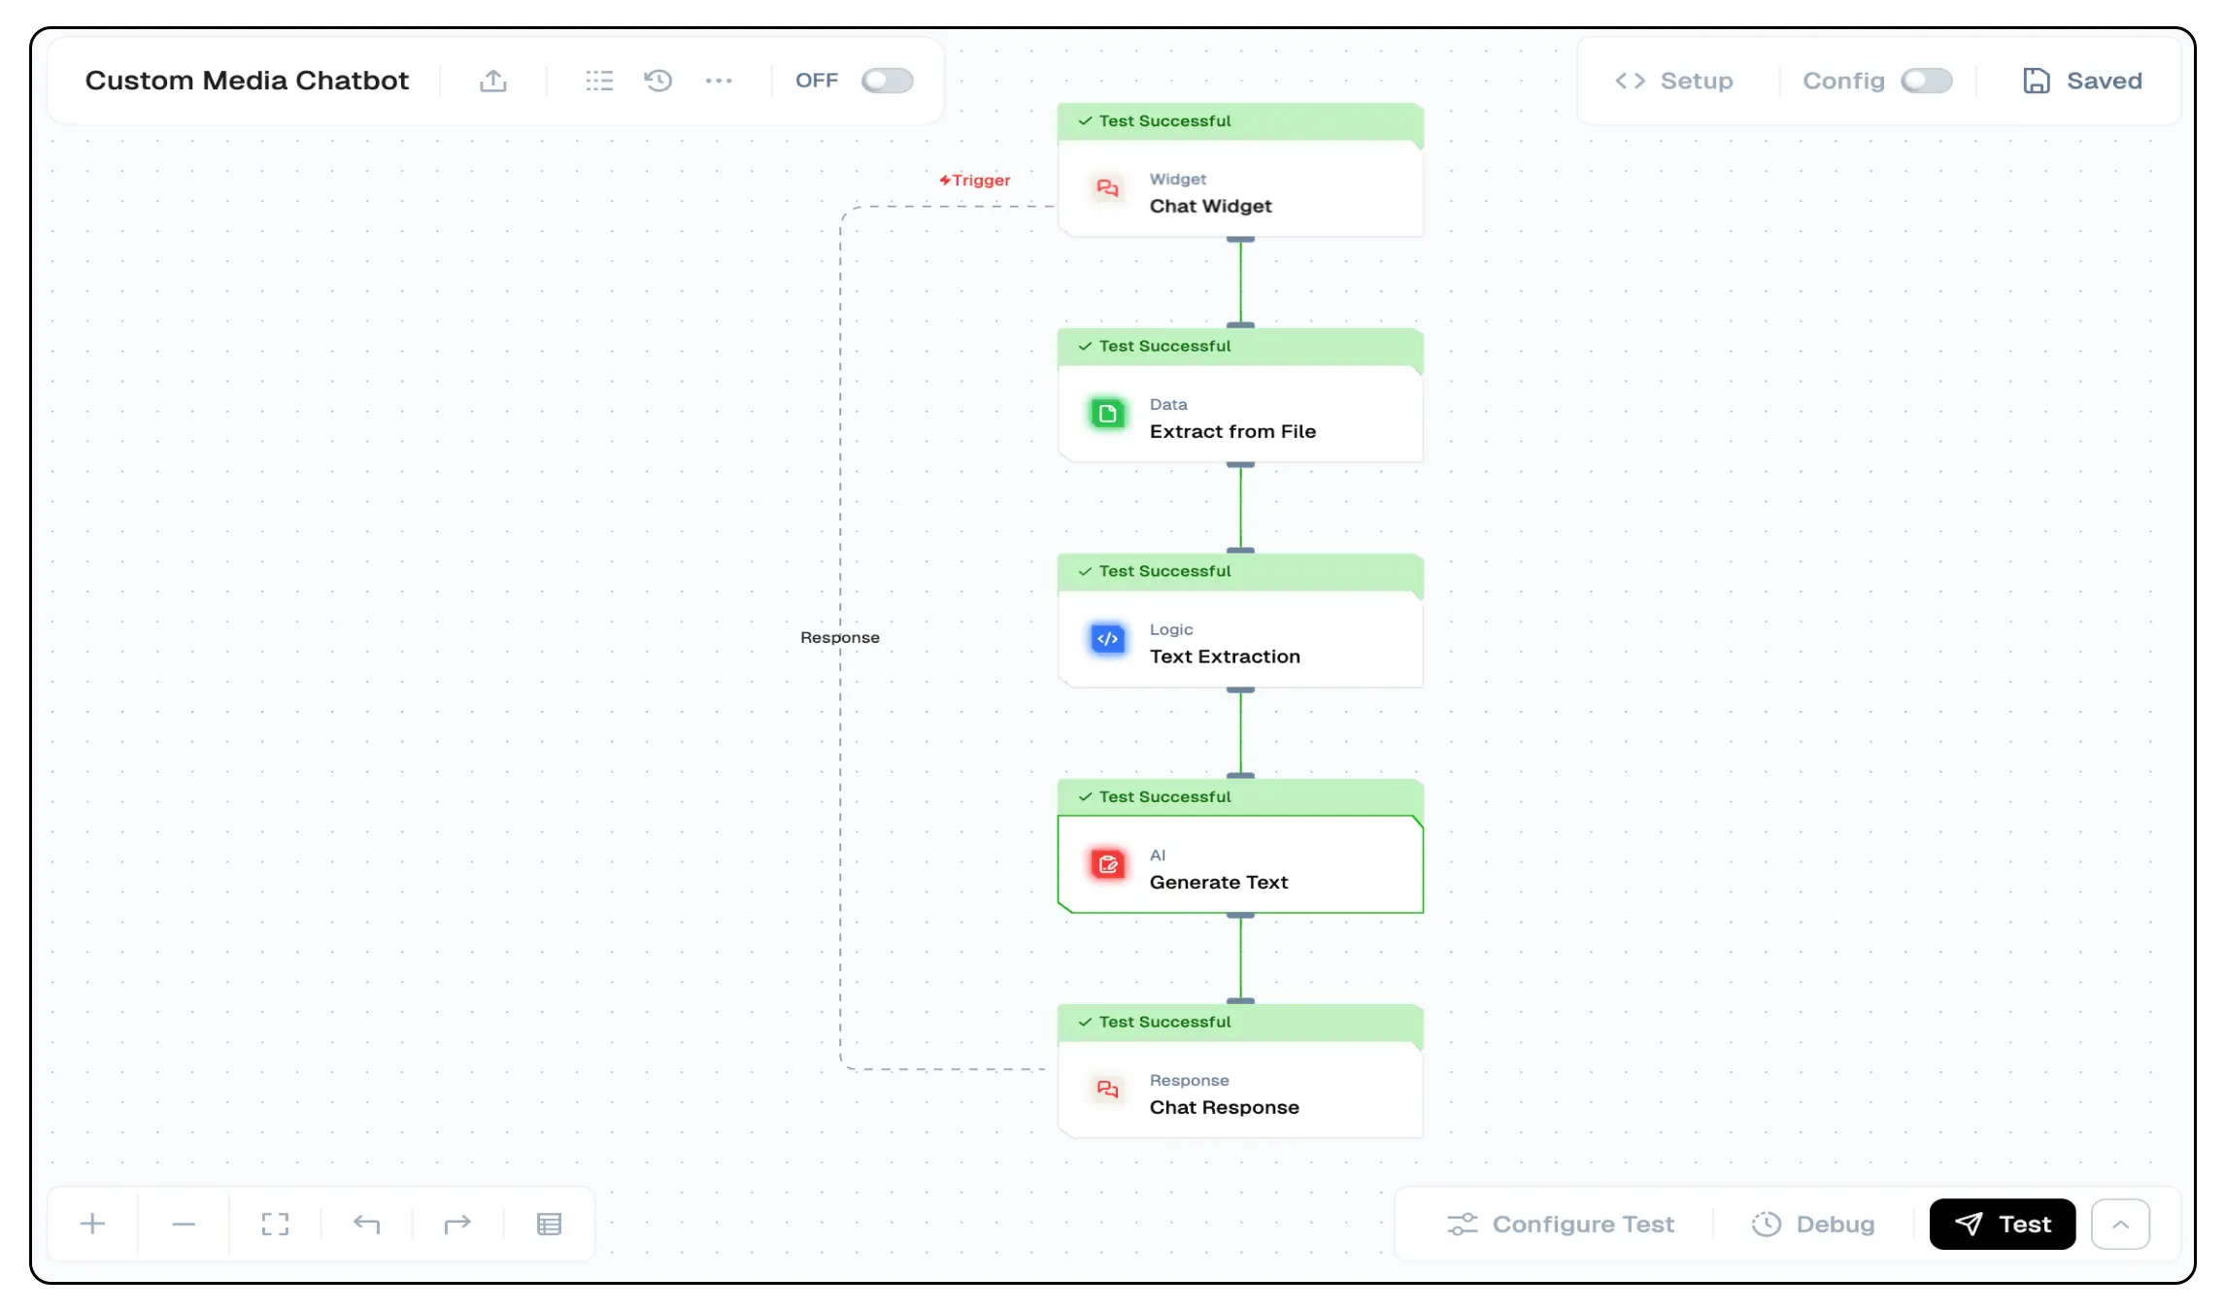2225x1311 pixels.
Task: Open the node outline list view
Action: [x=599, y=81]
